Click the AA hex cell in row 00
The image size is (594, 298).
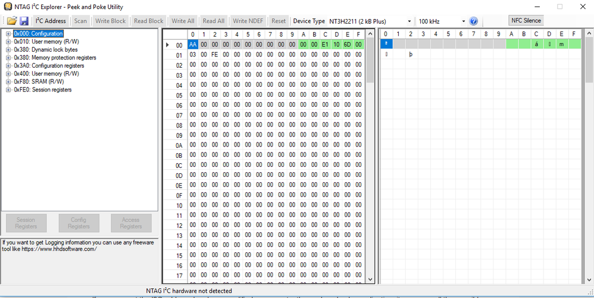point(193,45)
